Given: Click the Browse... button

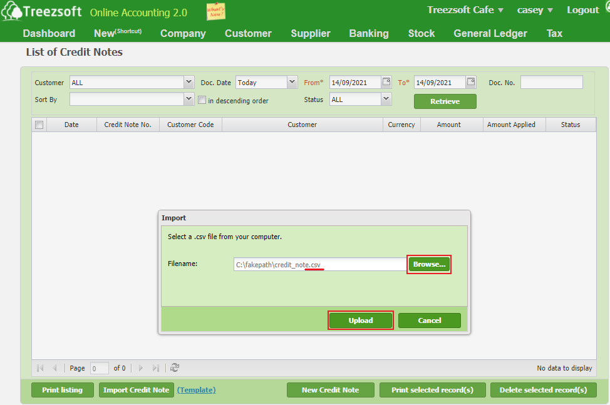Looking at the screenshot, I should point(429,264).
